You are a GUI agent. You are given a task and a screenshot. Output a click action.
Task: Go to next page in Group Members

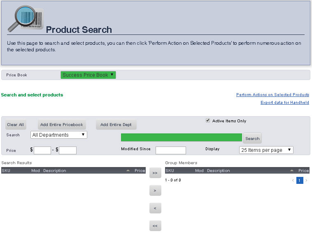coord(306,181)
